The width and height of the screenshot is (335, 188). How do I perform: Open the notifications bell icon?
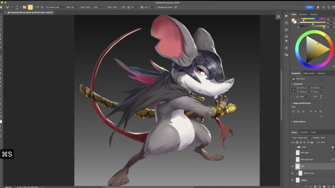[x=318, y=7]
